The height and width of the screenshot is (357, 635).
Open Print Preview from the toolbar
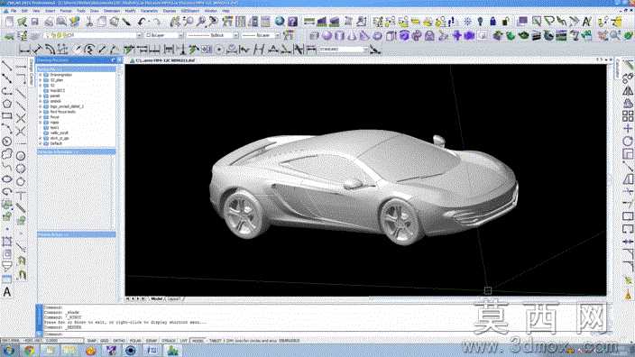(61, 22)
